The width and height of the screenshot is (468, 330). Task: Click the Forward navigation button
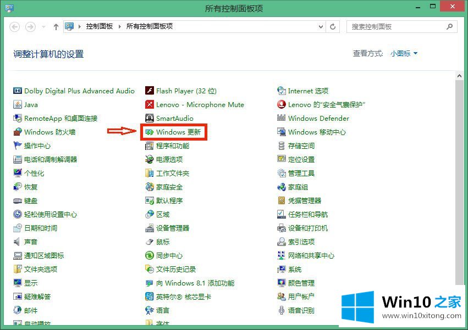pos(30,27)
